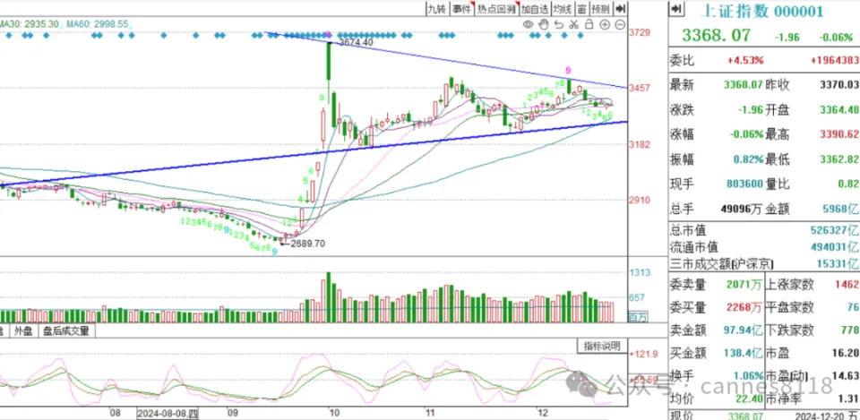Open the 指标说明 indicator description

[601, 346]
